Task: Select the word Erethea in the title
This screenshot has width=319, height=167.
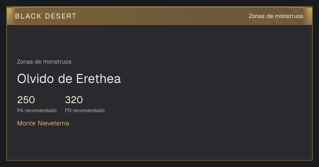Action: tap(99, 79)
